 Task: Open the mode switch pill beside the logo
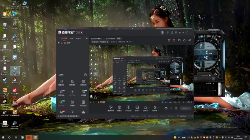click(79, 33)
